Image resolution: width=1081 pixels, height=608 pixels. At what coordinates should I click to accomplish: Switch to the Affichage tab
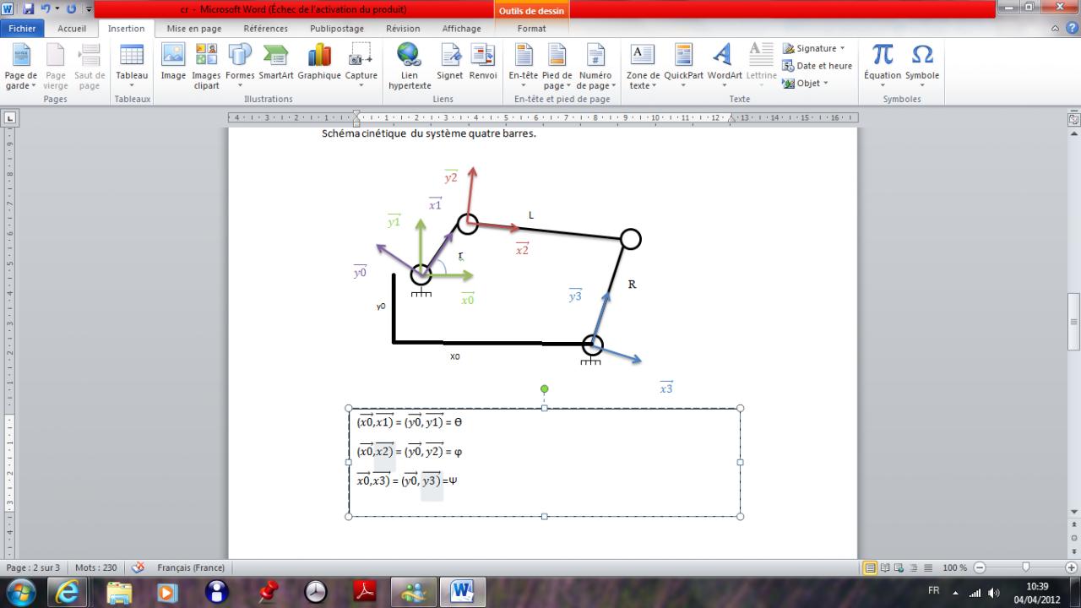pyautogui.click(x=462, y=29)
